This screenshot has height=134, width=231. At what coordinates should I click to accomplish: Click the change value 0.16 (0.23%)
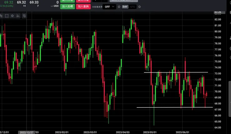coord(7,6)
